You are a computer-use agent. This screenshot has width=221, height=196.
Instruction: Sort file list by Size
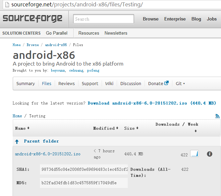click(131, 128)
